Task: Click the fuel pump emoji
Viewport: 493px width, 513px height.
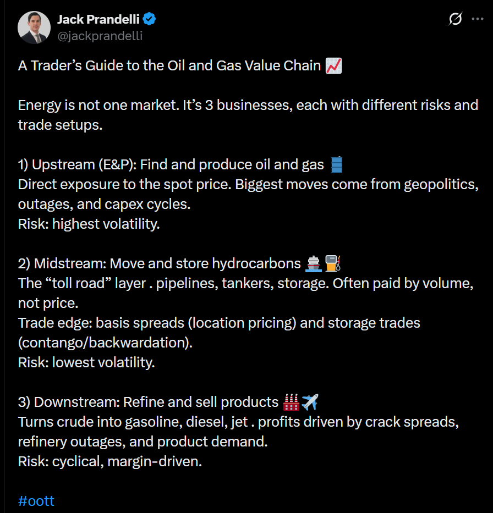Action: [x=332, y=263]
